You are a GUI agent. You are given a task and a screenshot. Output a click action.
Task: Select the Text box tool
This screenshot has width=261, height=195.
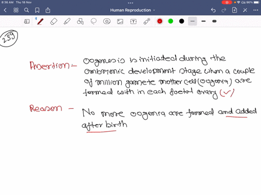coord(133,22)
